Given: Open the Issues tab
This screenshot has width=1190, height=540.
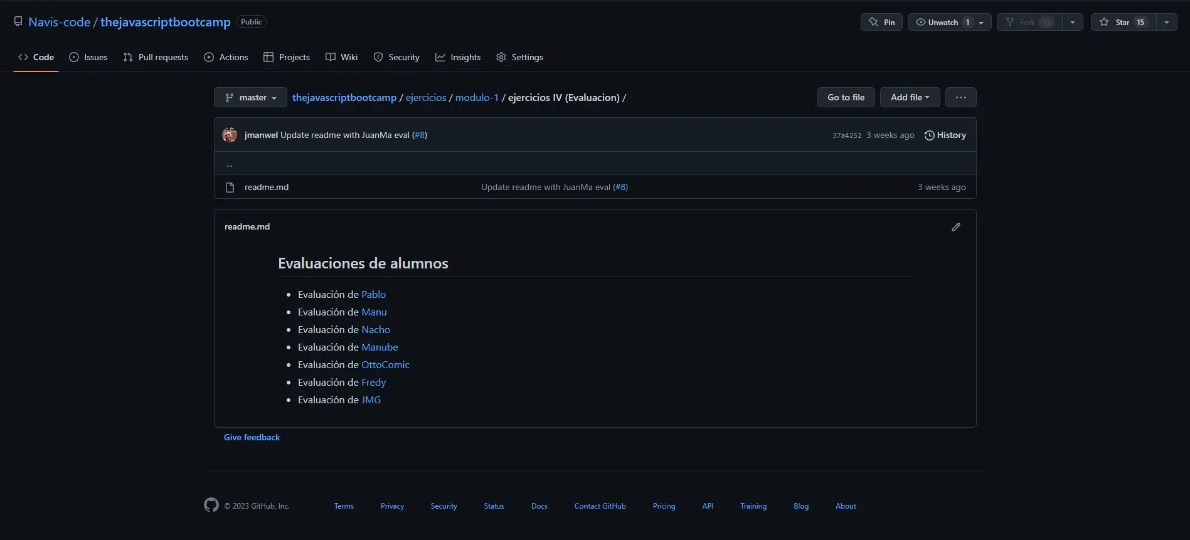Looking at the screenshot, I should (x=88, y=57).
